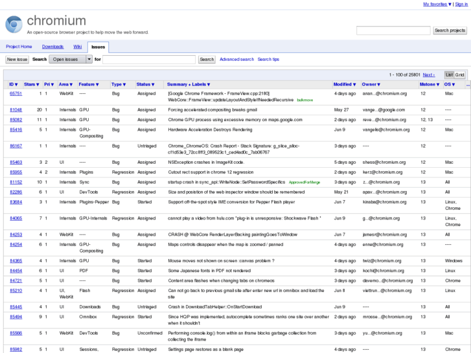The height and width of the screenshot is (353, 471).
Task: Open issue 65751
Action: pyautogui.click(x=16, y=93)
